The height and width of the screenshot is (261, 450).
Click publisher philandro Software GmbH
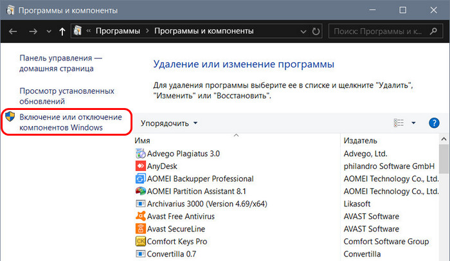click(389, 166)
